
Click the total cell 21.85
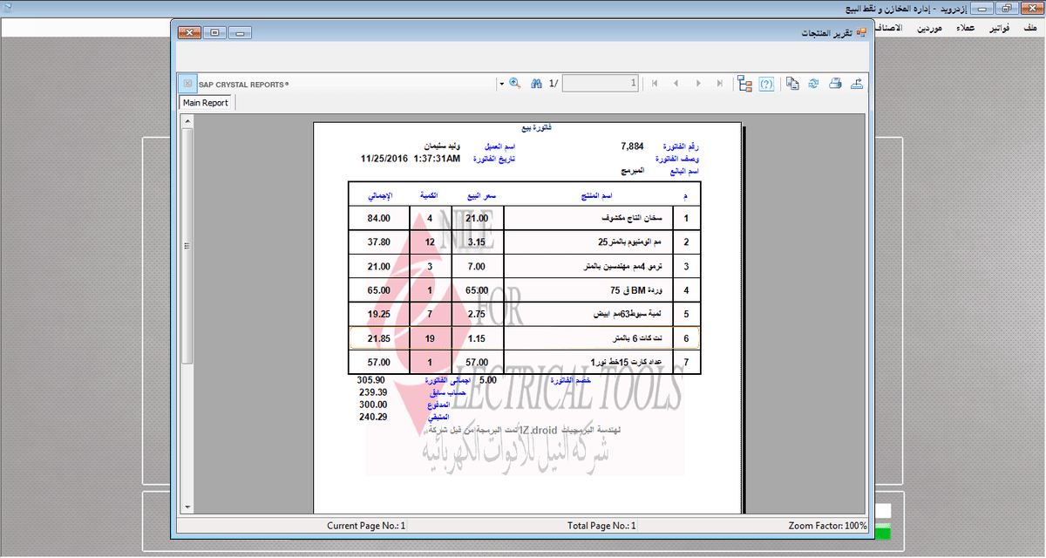click(378, 338)
